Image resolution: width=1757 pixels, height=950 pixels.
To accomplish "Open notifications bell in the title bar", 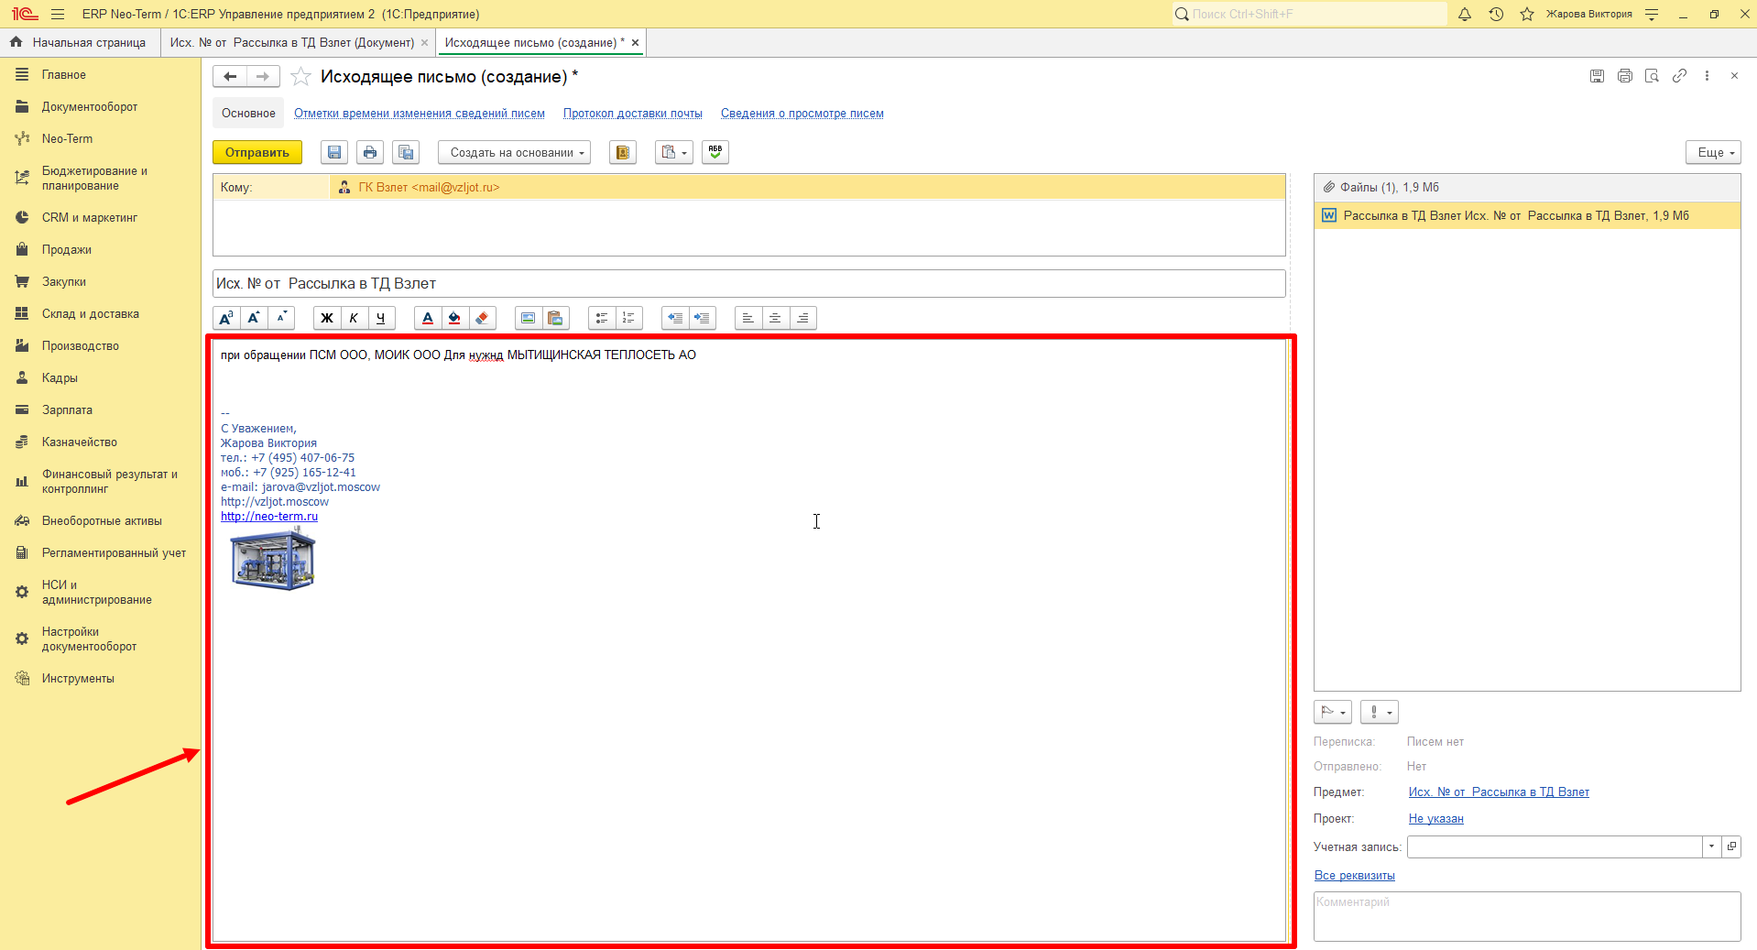I will point(1465,15).
